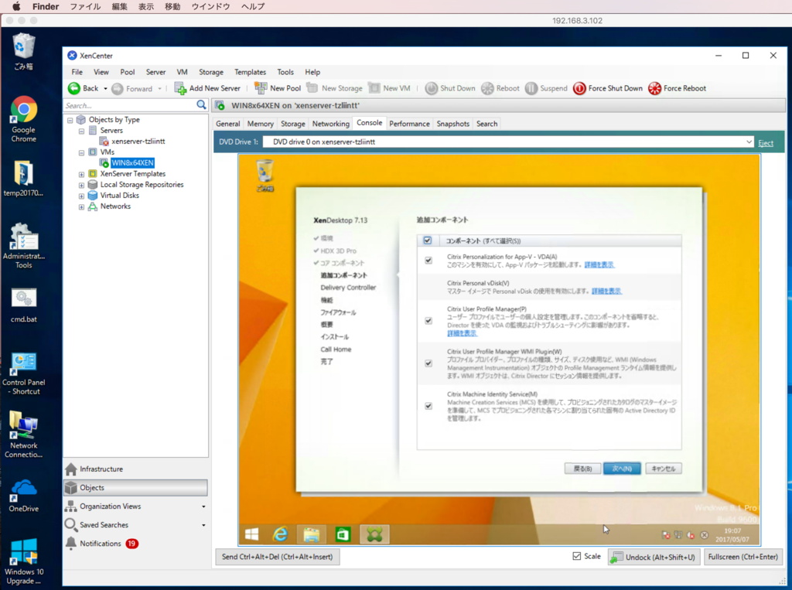
Task: Select the WIN8x64XEN VM tree item
Action: tap(132, 162)
